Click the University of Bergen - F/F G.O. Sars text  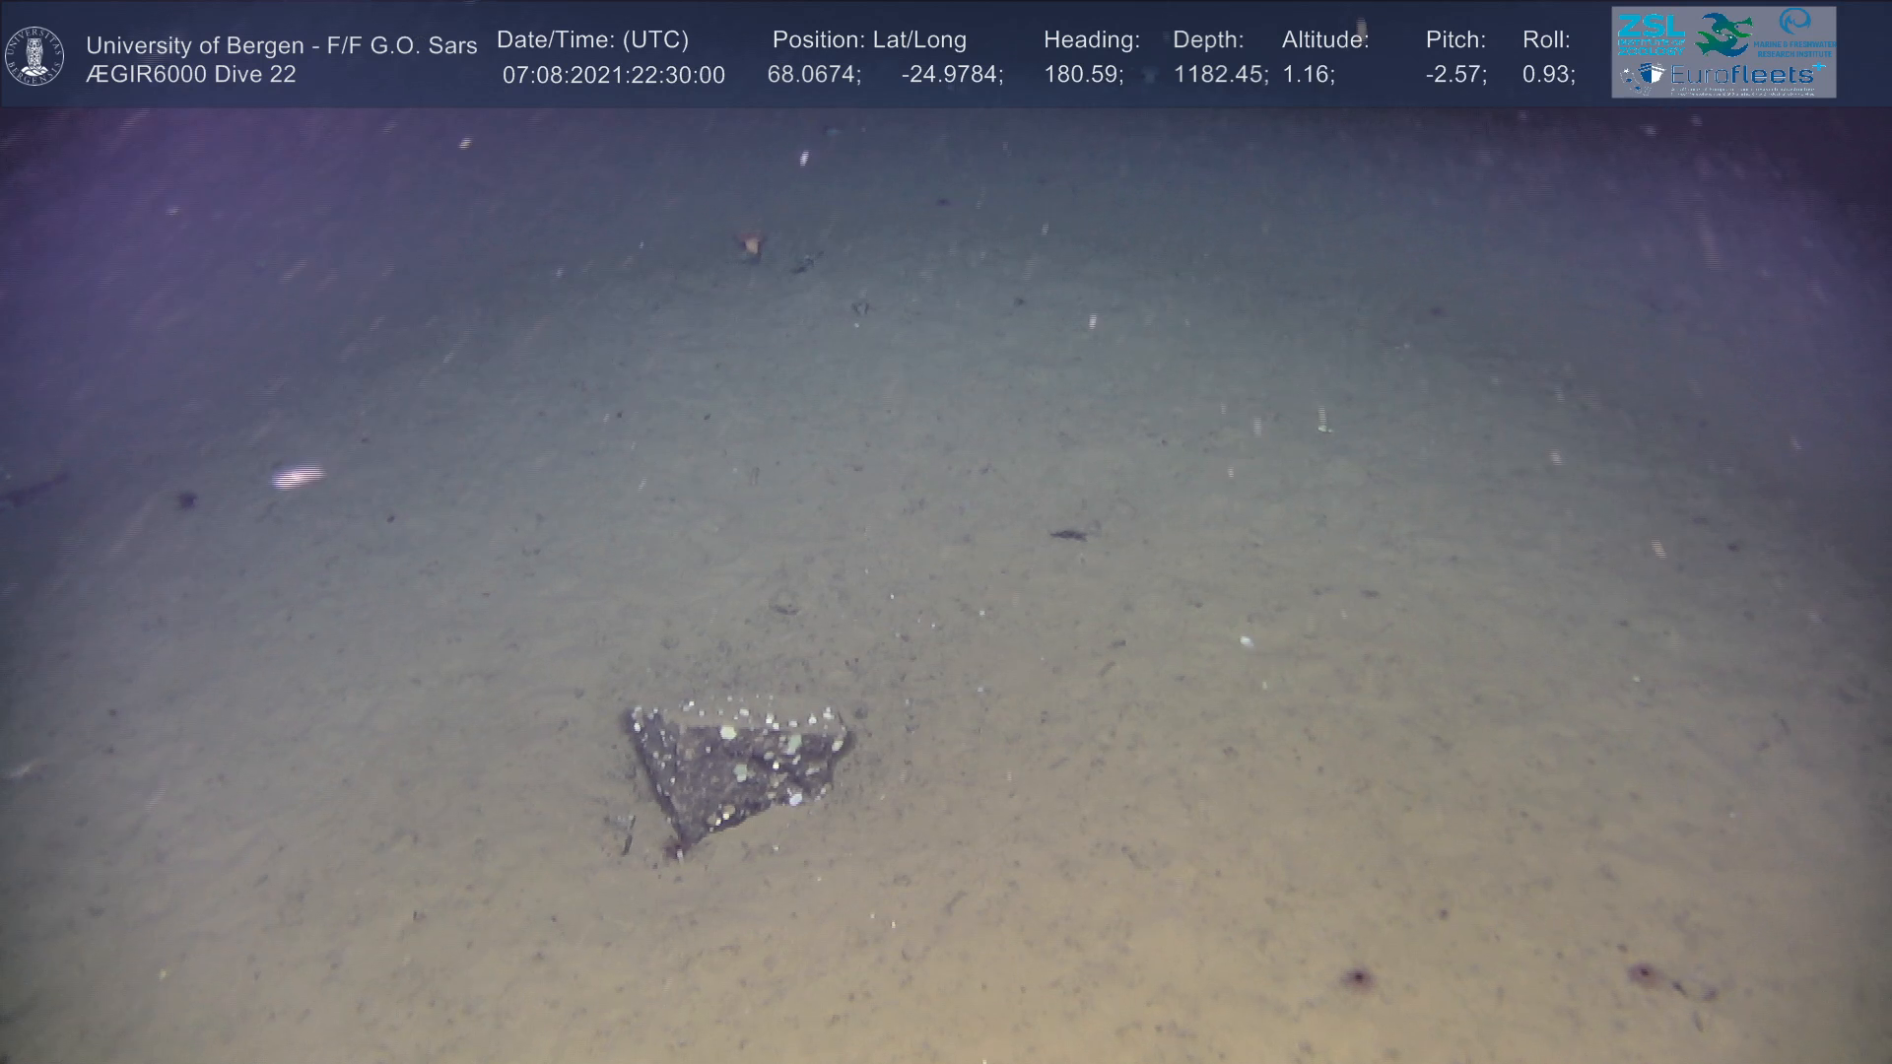pos(282,45)
